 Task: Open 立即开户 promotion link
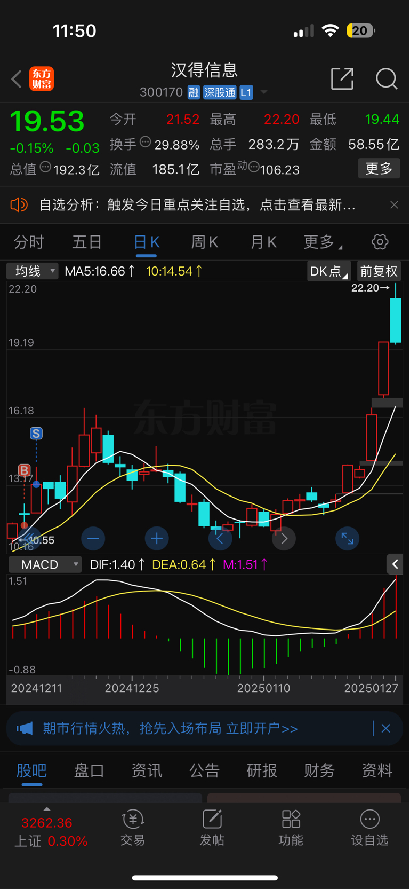[262, 728]
